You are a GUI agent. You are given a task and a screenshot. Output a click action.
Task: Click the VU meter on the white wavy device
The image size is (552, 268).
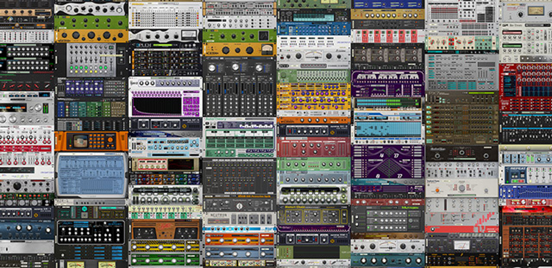tap(189, 35)
